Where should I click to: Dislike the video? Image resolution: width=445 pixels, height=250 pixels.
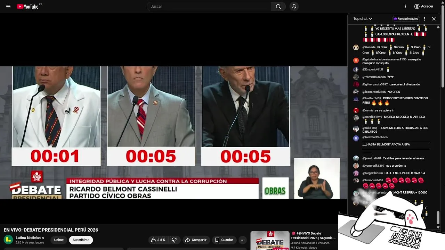(x=174, y=240)
